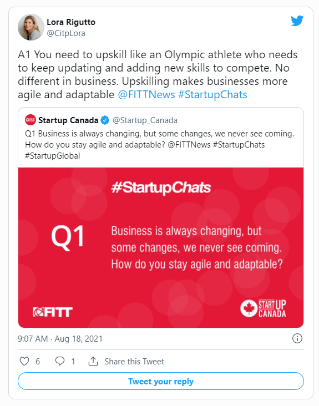The width and height of the screenshot is (319, 406).
Task: Open the tweet info circle icon
Action: (297, 338)
